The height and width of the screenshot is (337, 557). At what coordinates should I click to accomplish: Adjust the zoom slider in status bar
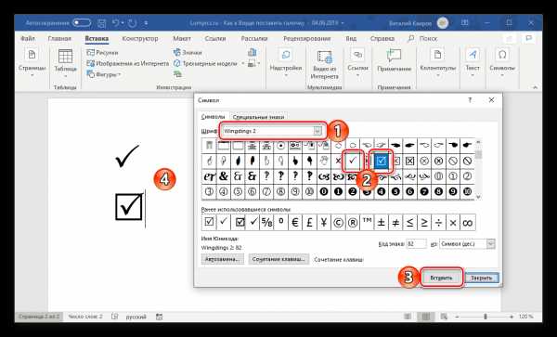click(x=486, y=317)
